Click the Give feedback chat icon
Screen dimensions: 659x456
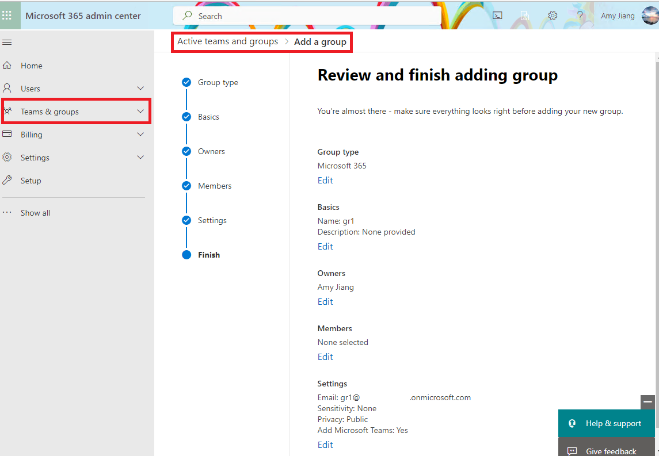[572, 451]
